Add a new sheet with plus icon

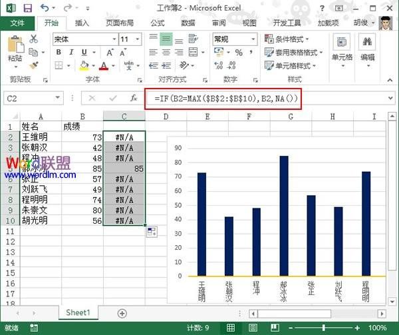122,312
